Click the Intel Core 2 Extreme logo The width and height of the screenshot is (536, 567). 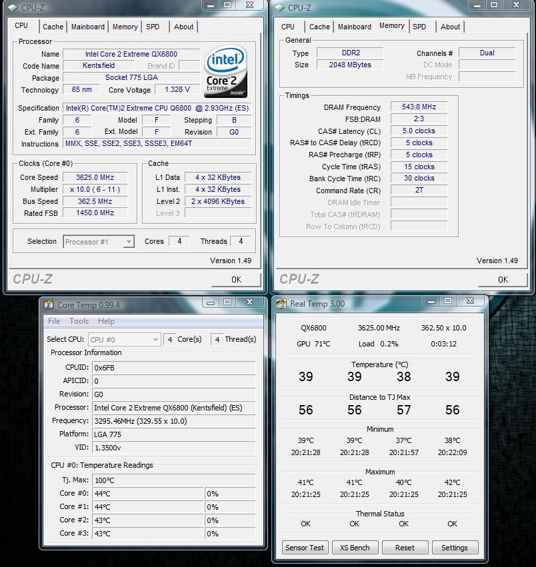225,71
